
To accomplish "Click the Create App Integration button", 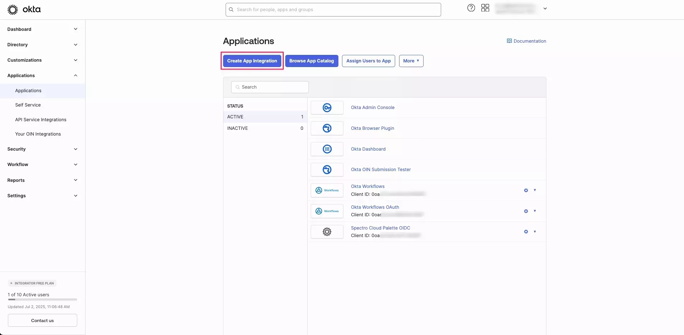I will pos(252,61).
